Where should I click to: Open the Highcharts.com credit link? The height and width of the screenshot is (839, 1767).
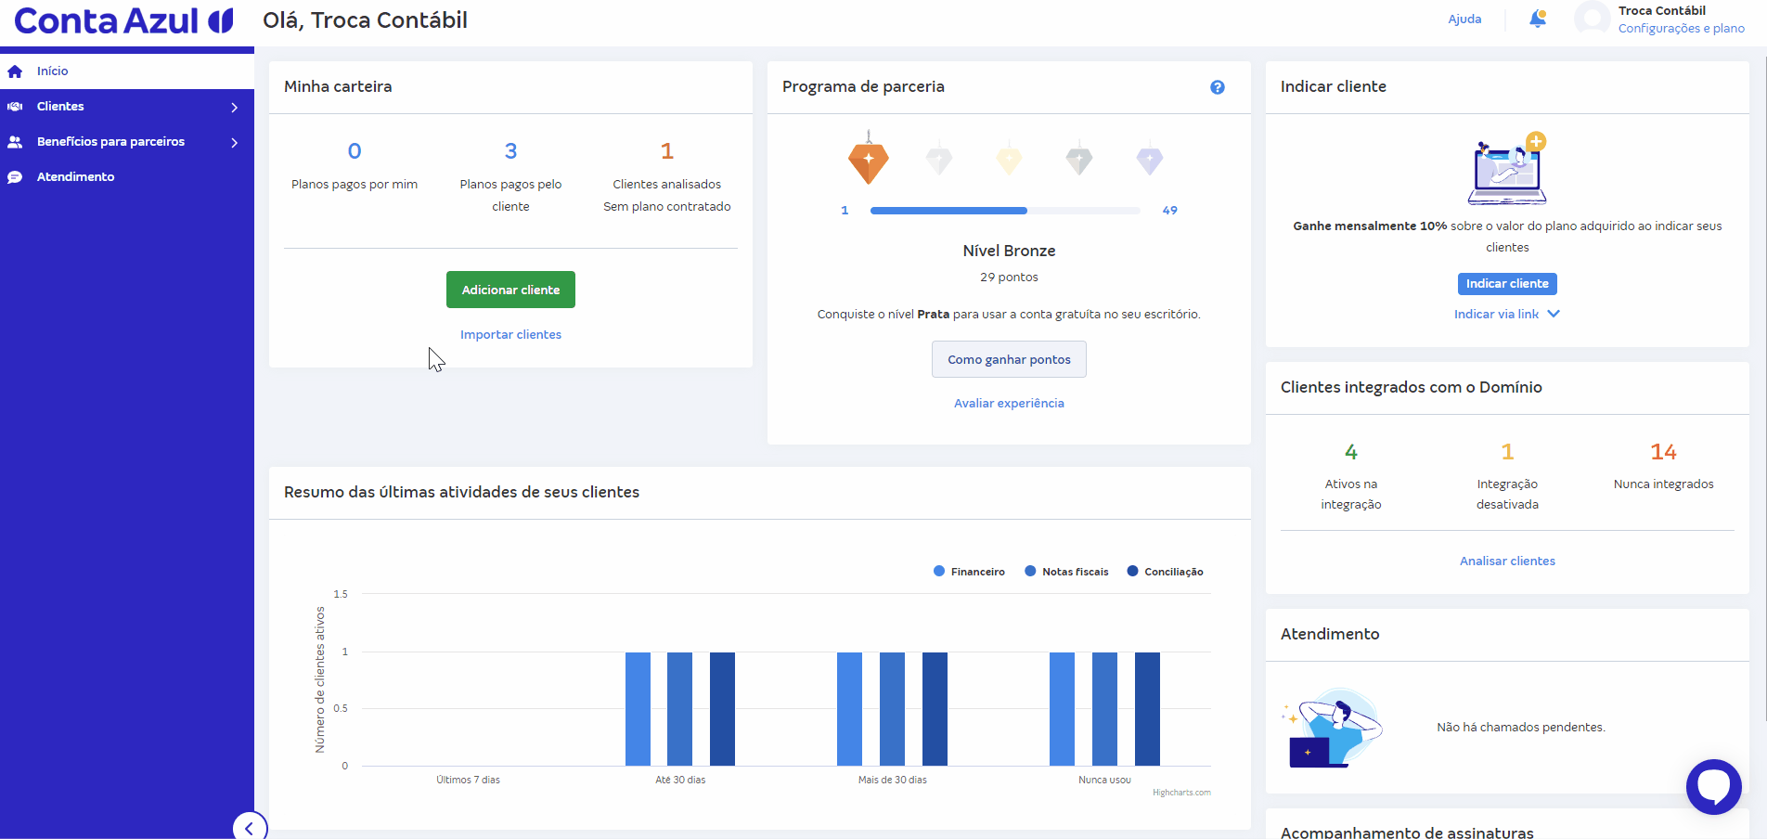(1181, 793)
